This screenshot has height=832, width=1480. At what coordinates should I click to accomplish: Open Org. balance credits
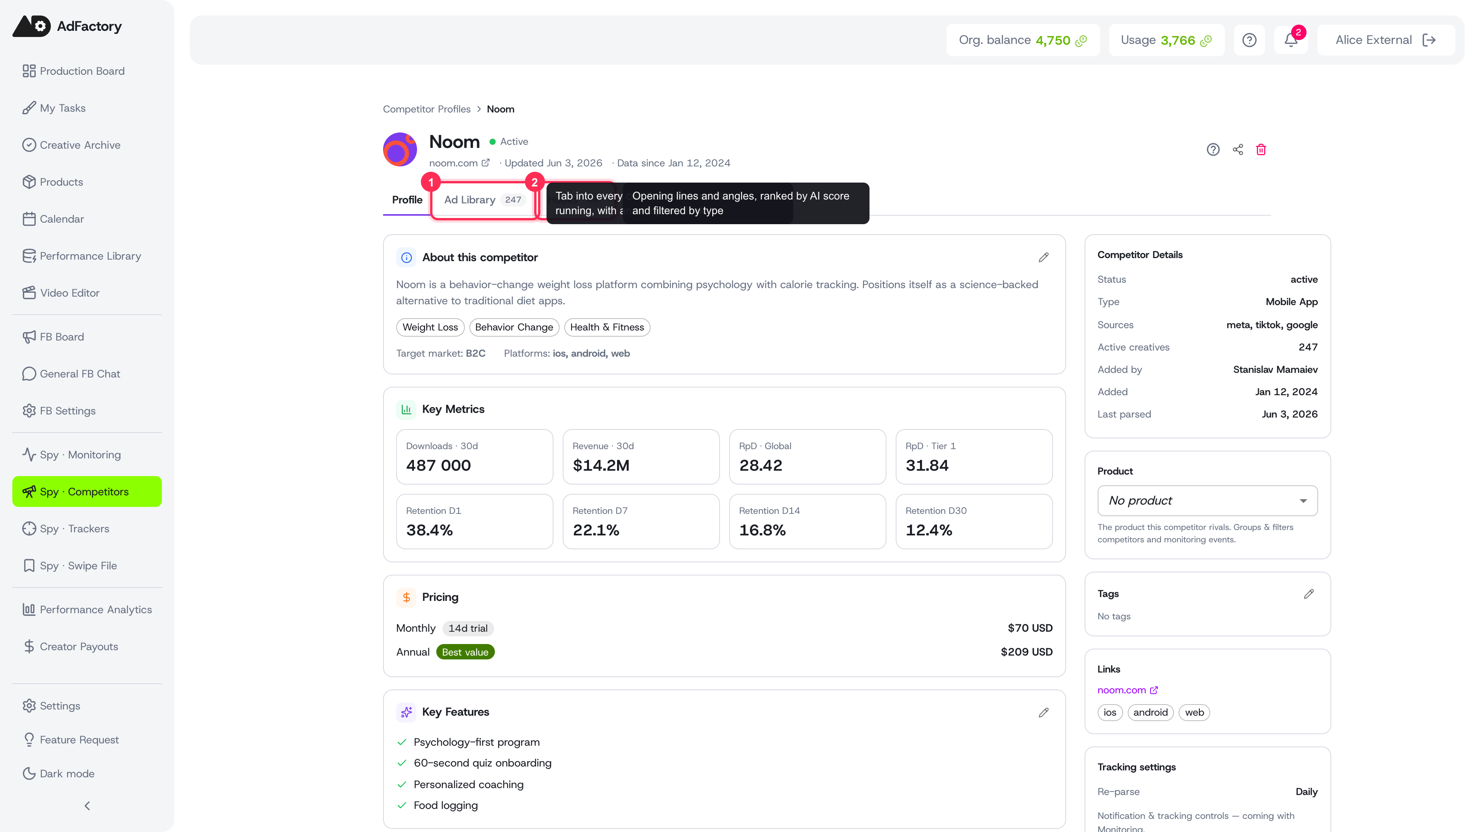pos(1023,40)
